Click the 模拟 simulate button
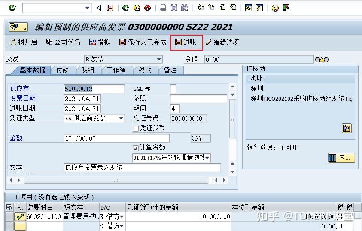Image resolution: width=362 pixels, height=231 pixels. click(x=100, y=42)
